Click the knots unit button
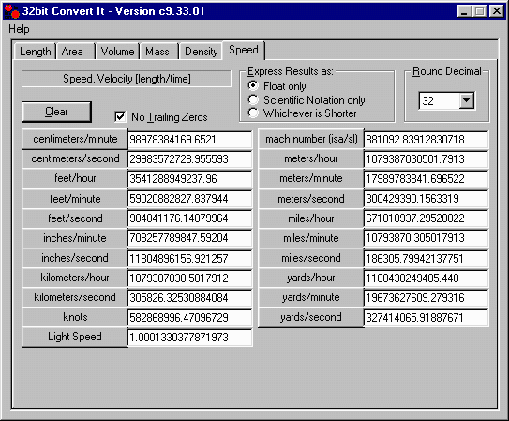The height and width of the screenshot is (421, 509). [x=75, y=317]
